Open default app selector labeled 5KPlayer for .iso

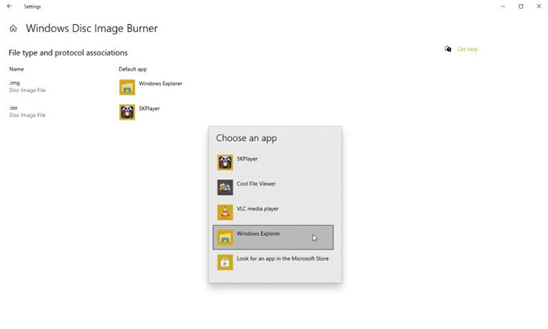(x=150, y=109)
